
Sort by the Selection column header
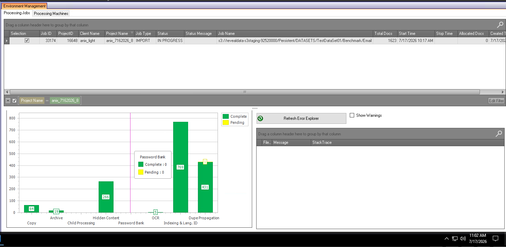tap(24, 33)
